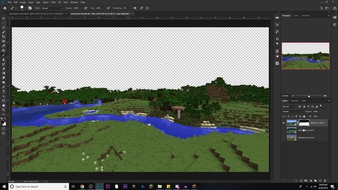
Task: Select the History Brush tool
Action: click(x=4, y=64)
